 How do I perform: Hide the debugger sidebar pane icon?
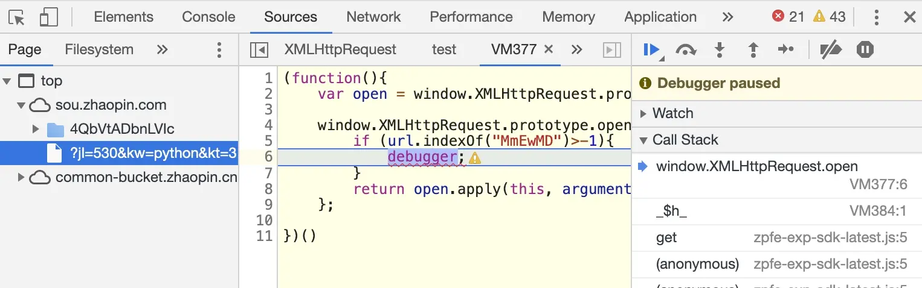612,49
